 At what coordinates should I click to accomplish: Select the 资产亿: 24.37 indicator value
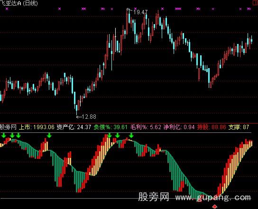pos(74,127)
